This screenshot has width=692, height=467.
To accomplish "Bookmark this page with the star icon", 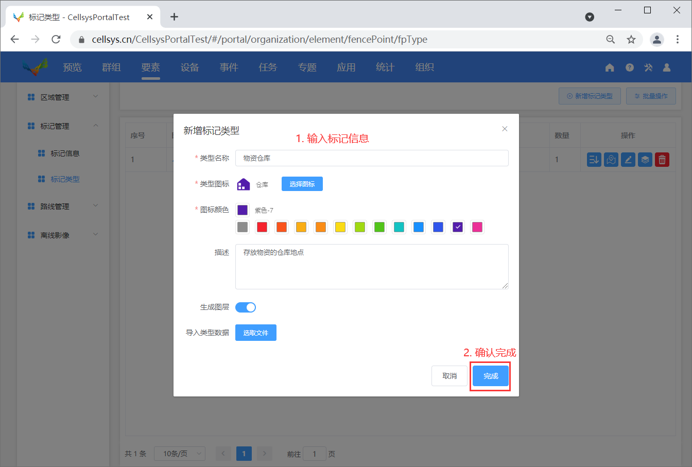I will [x=631, y=39].
